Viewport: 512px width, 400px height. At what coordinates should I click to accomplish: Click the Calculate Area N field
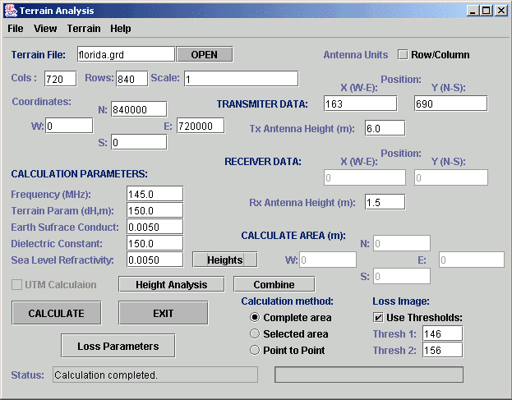[x=402, y=243]
